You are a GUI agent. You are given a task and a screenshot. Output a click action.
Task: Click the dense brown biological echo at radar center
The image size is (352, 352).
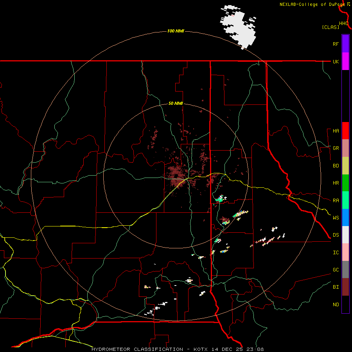click(x=177, y=177)
